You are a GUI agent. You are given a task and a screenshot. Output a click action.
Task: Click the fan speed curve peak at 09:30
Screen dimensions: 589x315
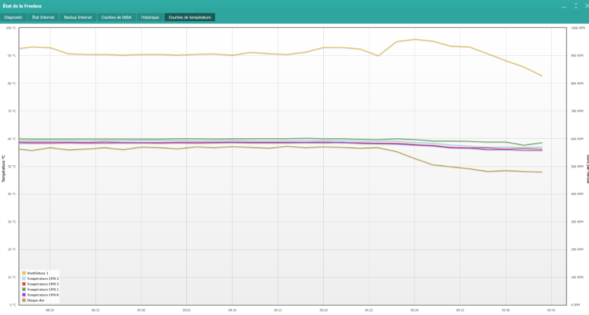pyautogui.click(x=414, y=40)
